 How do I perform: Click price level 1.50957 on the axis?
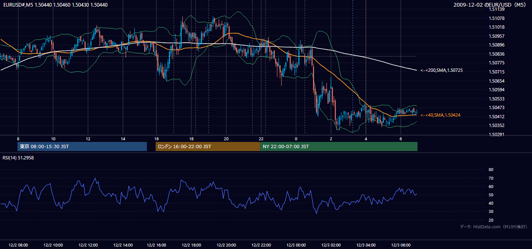click(x=497, y=36)
